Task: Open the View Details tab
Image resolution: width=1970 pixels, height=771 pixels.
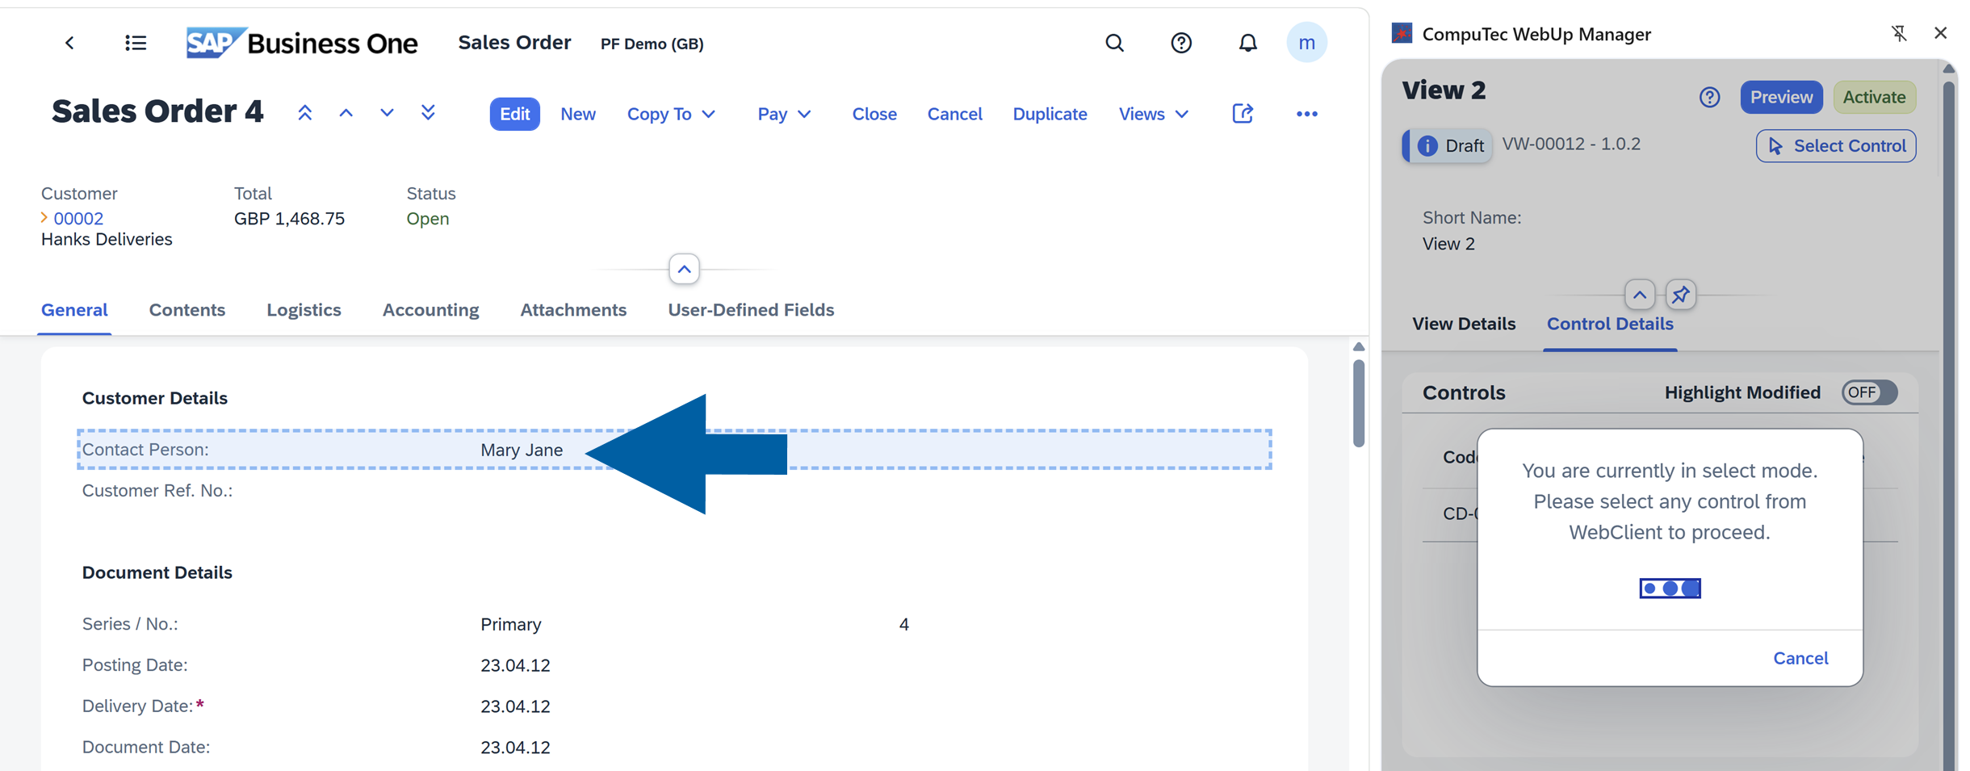Action: pyautogui.click(x=1464, y=323)
